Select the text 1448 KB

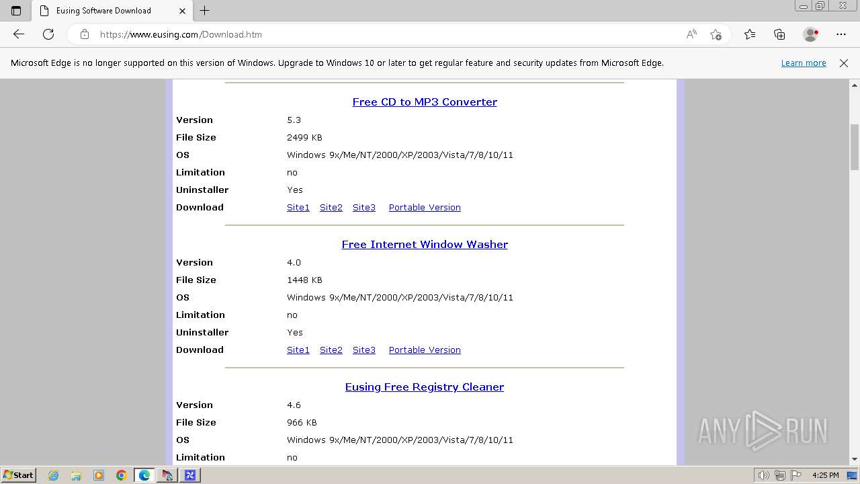[x=304, y=280]
